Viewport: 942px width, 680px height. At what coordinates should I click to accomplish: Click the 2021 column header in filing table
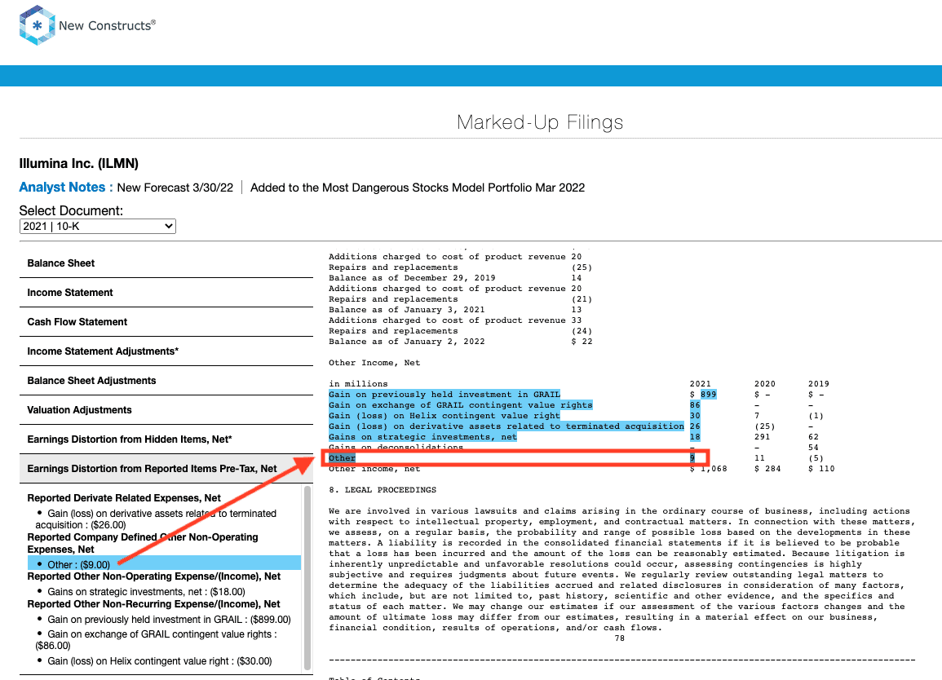click(700, 384)
